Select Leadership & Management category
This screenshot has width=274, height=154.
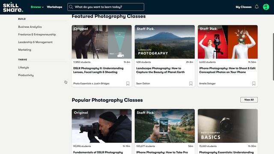click(x=35, y=42)
